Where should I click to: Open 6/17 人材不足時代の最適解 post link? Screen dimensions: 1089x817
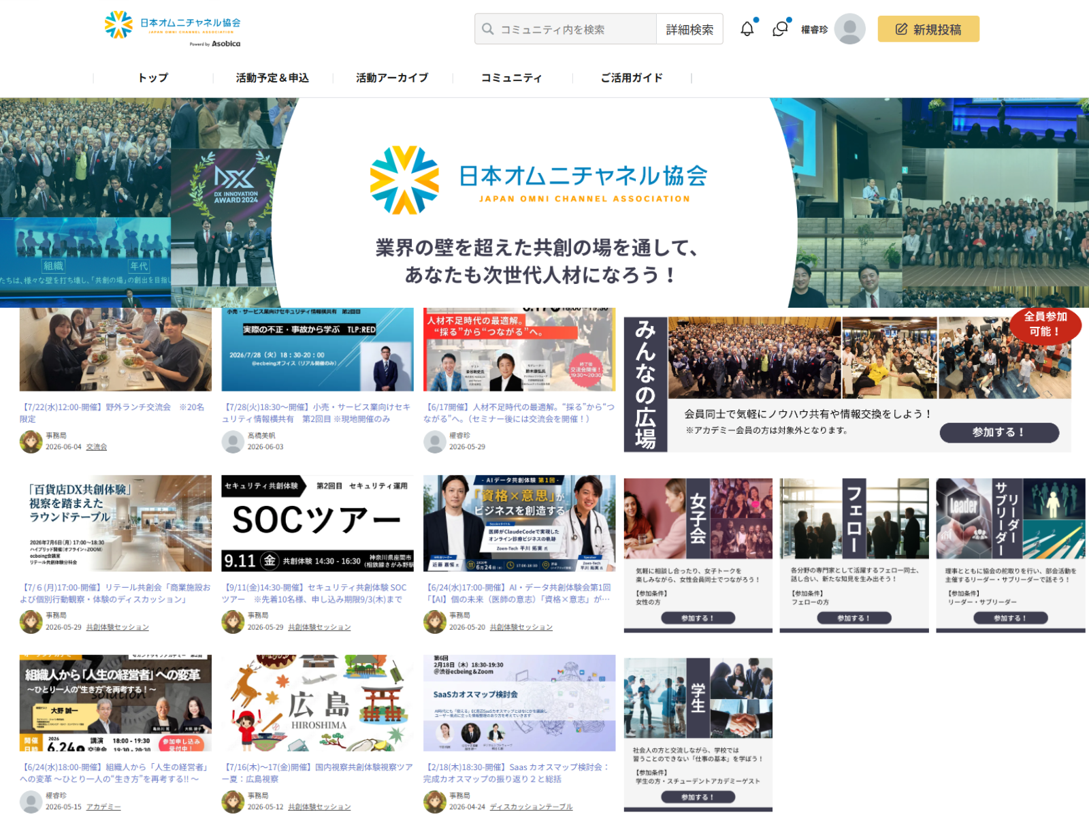519,413
